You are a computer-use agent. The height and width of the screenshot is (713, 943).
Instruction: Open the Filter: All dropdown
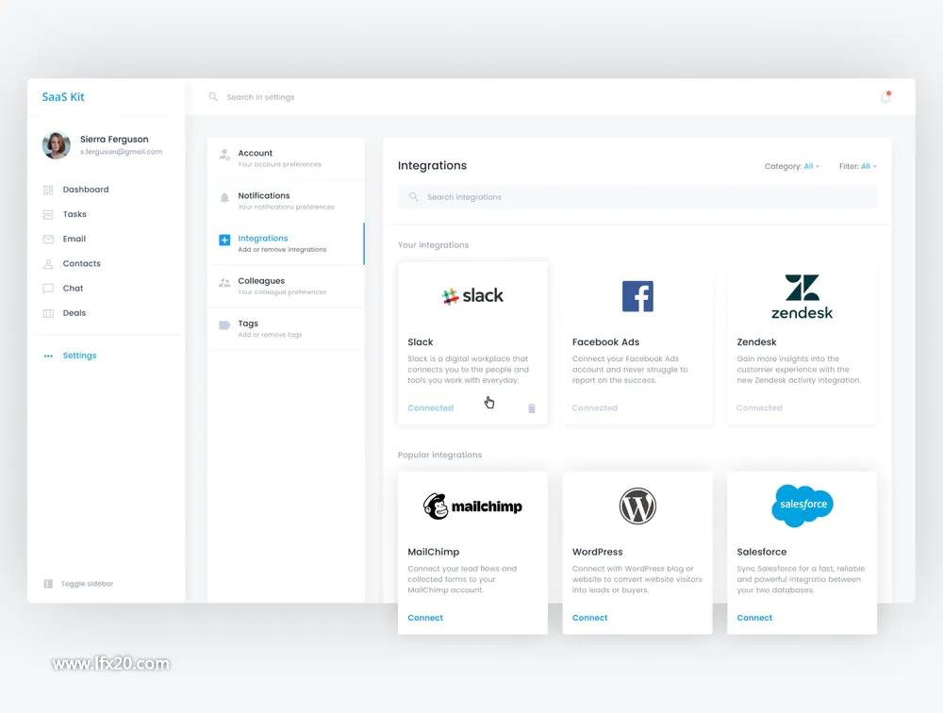coord(857,167)
